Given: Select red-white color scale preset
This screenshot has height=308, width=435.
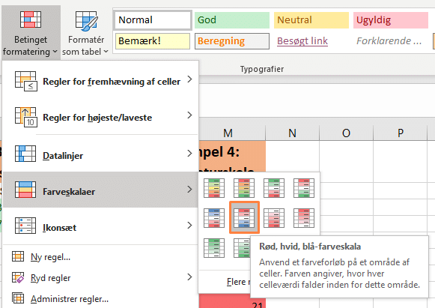Looking at the screenshot, I should [304, 218].
